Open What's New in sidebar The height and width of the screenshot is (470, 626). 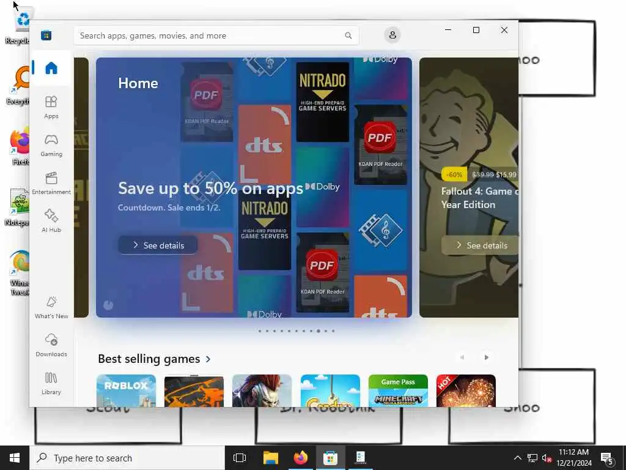tap(51, 307)
